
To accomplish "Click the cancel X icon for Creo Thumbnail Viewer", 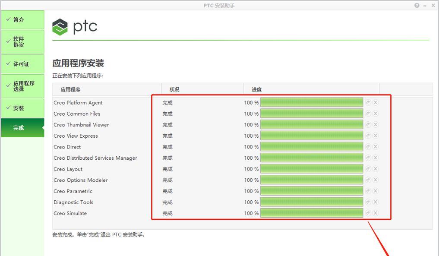I will pyautogui.click(x=376, y=125).
